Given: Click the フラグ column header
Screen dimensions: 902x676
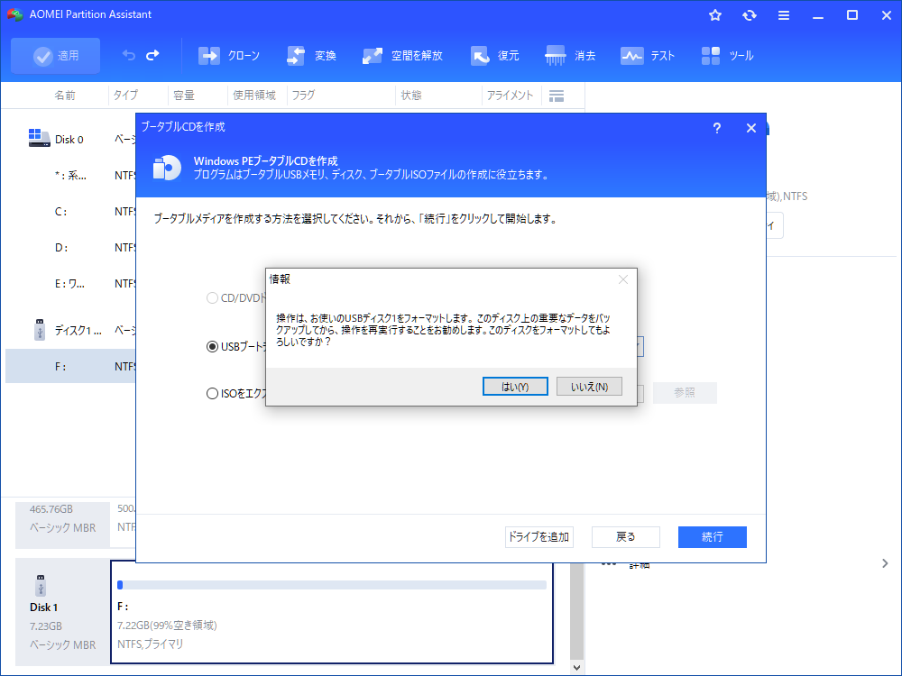Looking at the screenshot, I should coord(303,96).
